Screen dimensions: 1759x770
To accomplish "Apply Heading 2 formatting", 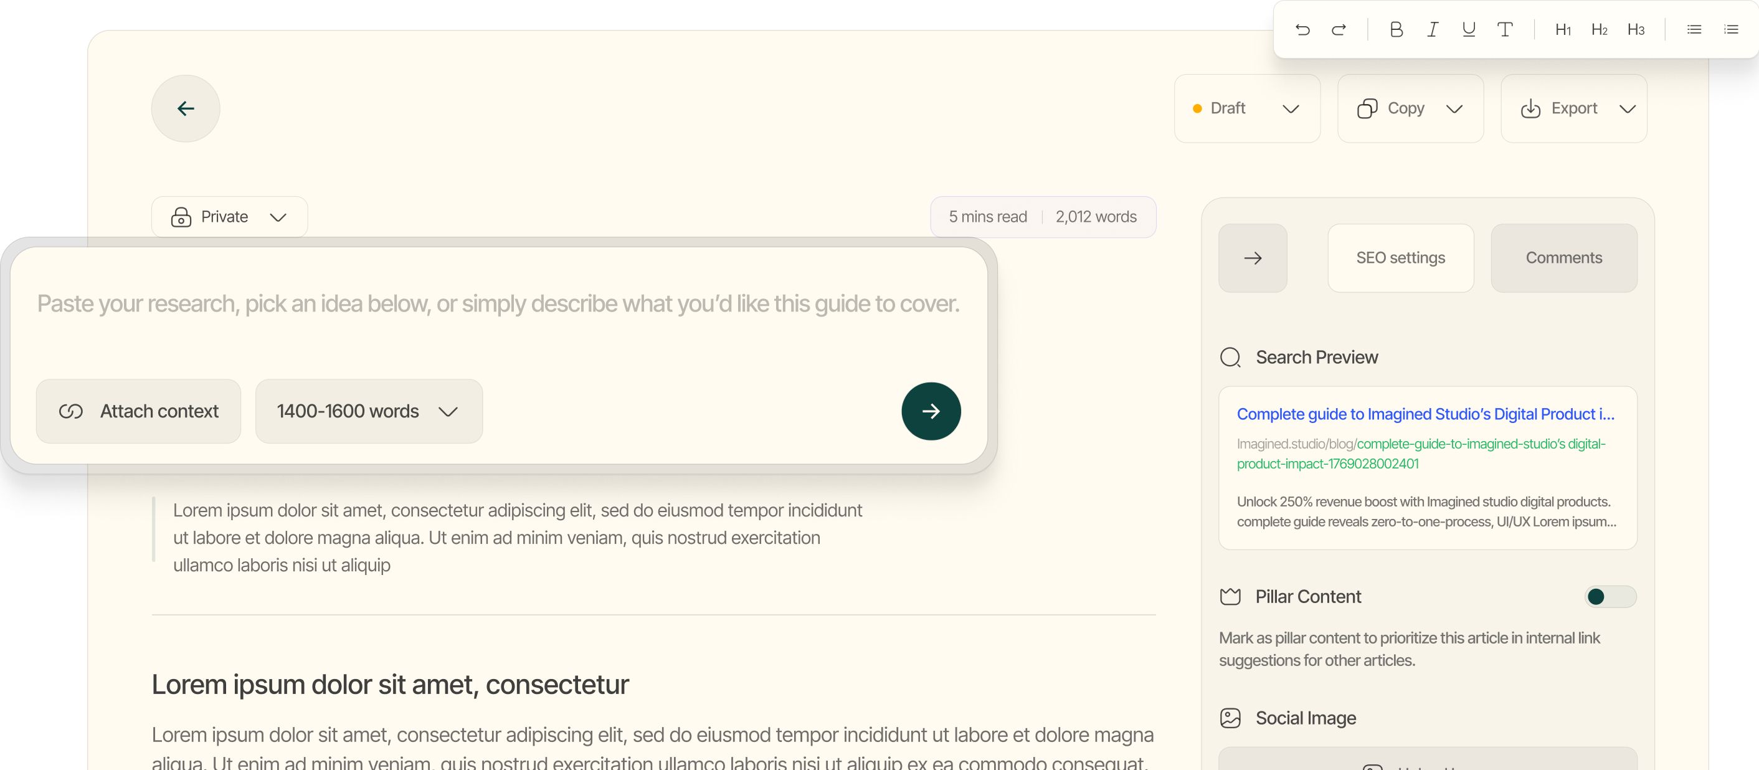I will (1599, 29).
